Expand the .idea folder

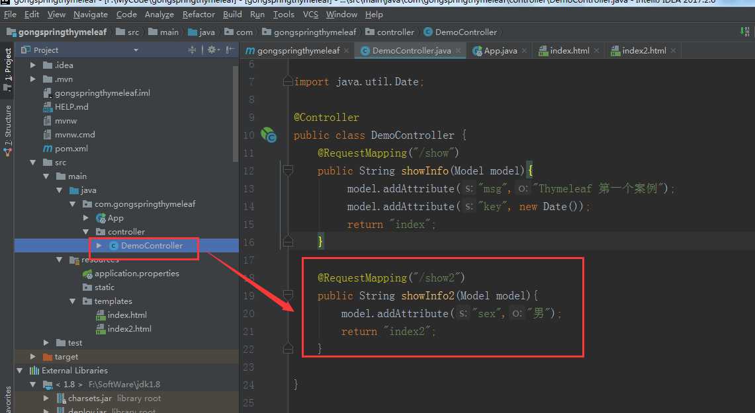click(32, 65)
